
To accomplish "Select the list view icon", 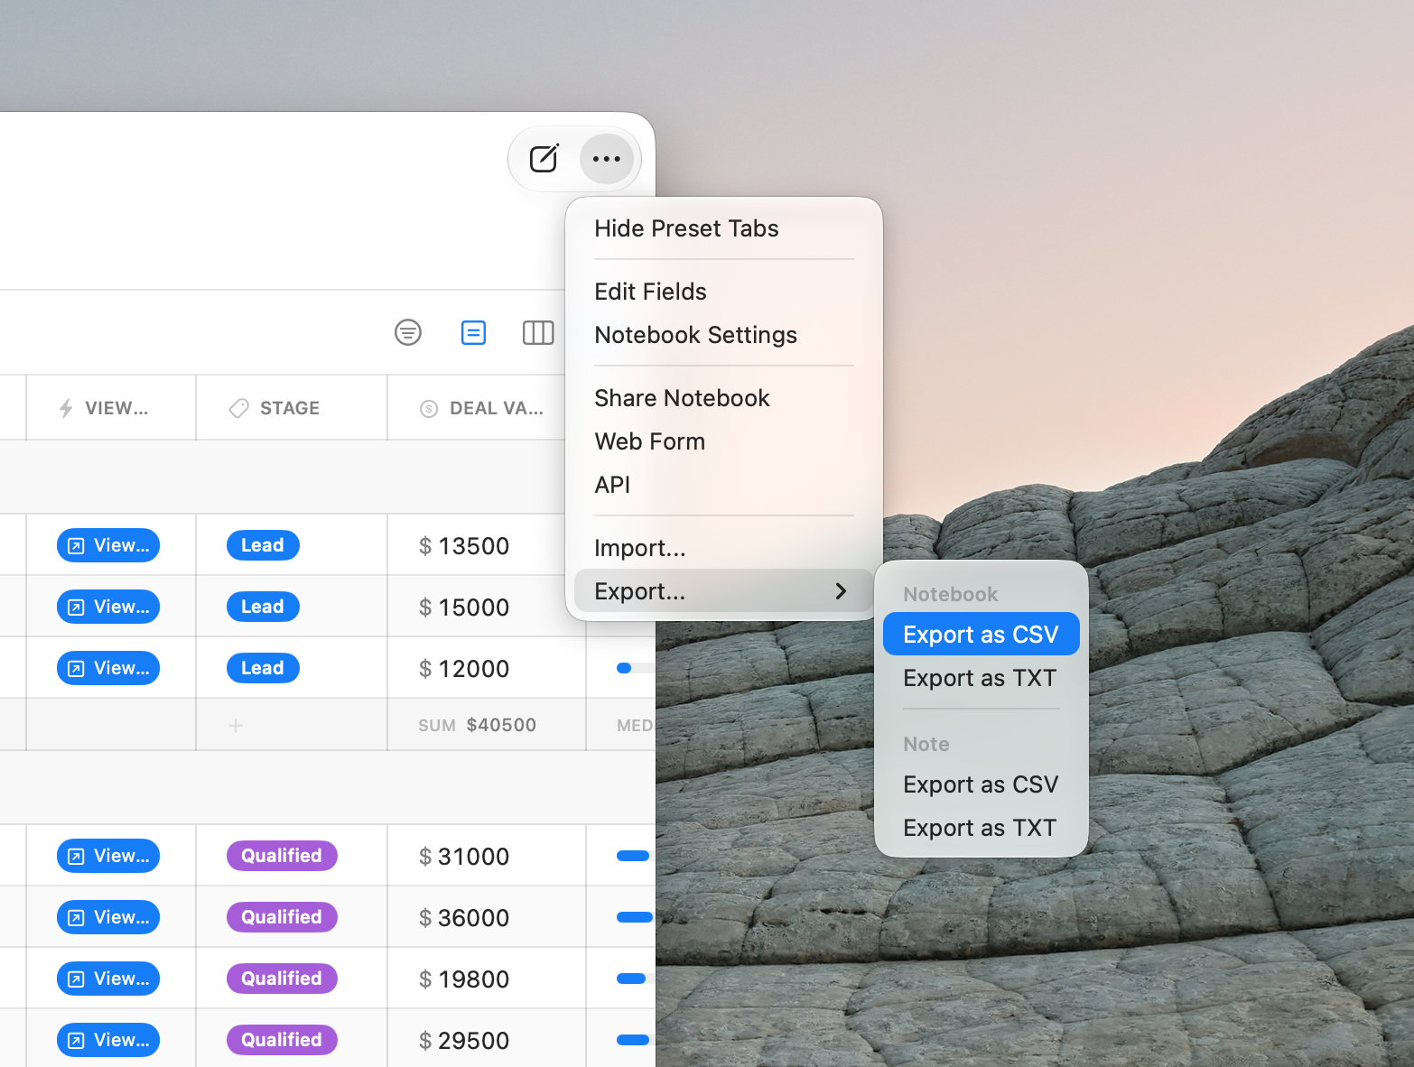I will point(473,332).
